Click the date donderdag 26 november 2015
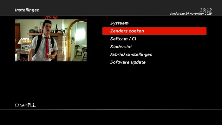Screen dimensions: 222x125 (191, 14)
